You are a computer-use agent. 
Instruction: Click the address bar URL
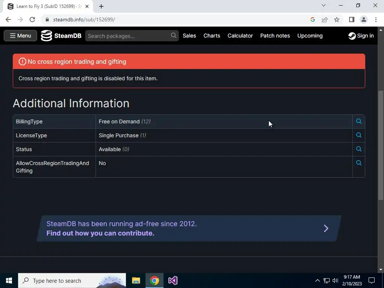point(84,19)
